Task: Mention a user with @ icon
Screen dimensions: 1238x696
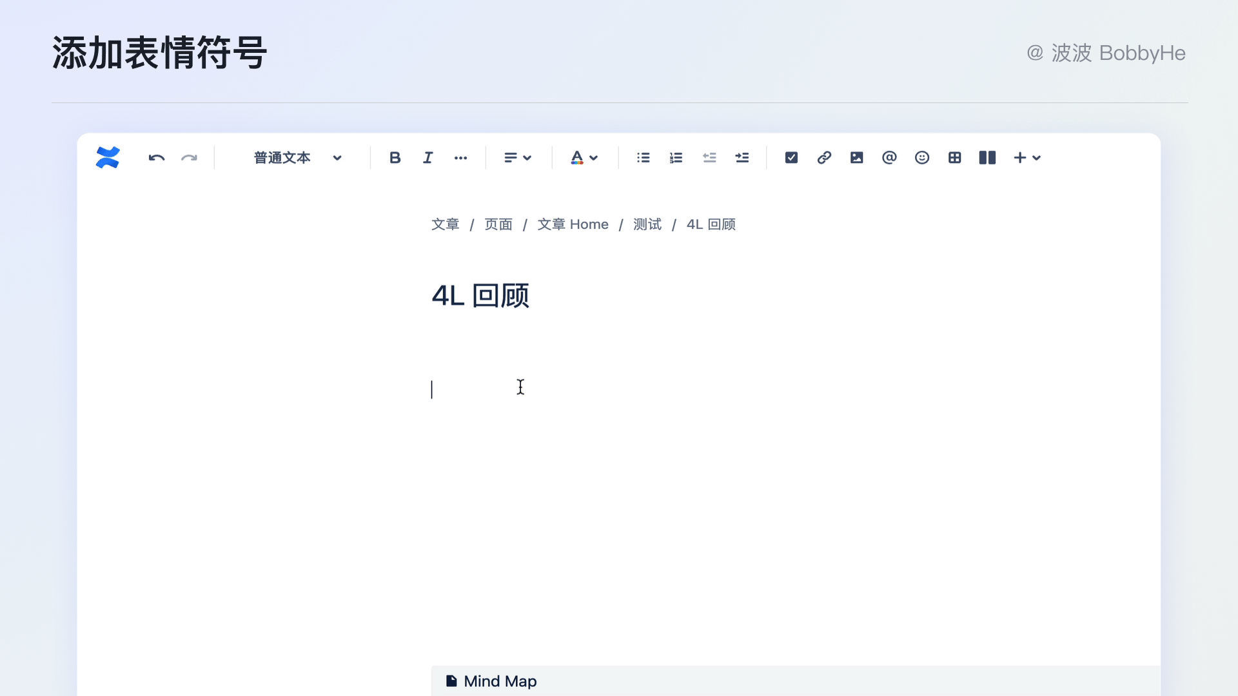Action: click(x=889, y=158)
